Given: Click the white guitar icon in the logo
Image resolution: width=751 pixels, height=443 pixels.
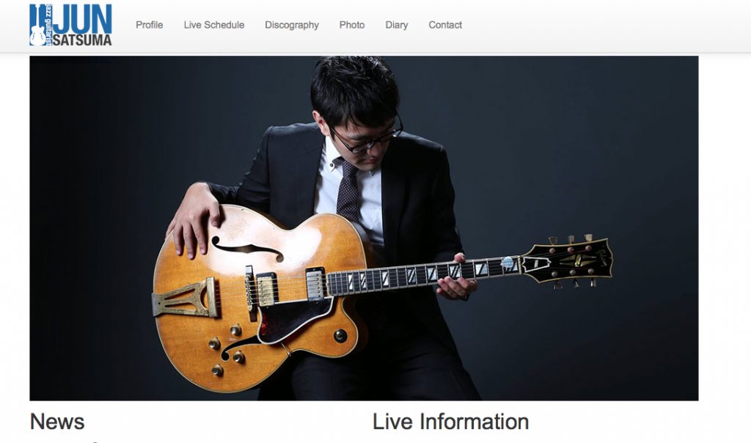Looking at the screenshot, I should (37, 35).
